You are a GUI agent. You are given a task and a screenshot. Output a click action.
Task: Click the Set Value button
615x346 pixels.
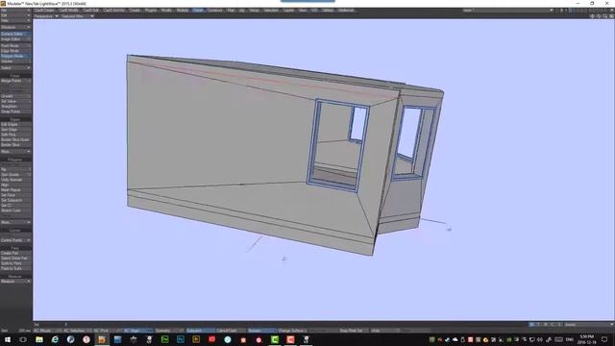(15, 101)
